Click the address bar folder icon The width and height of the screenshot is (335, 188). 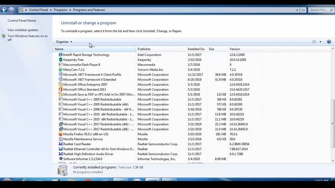[21, 10]
